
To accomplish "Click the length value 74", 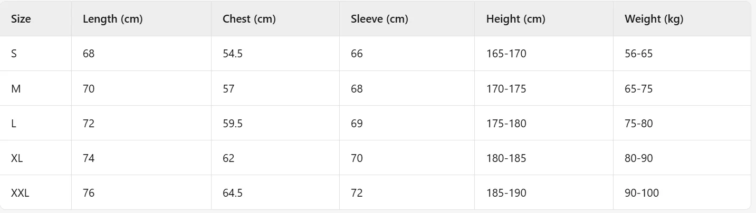I will tap(89, 158).
